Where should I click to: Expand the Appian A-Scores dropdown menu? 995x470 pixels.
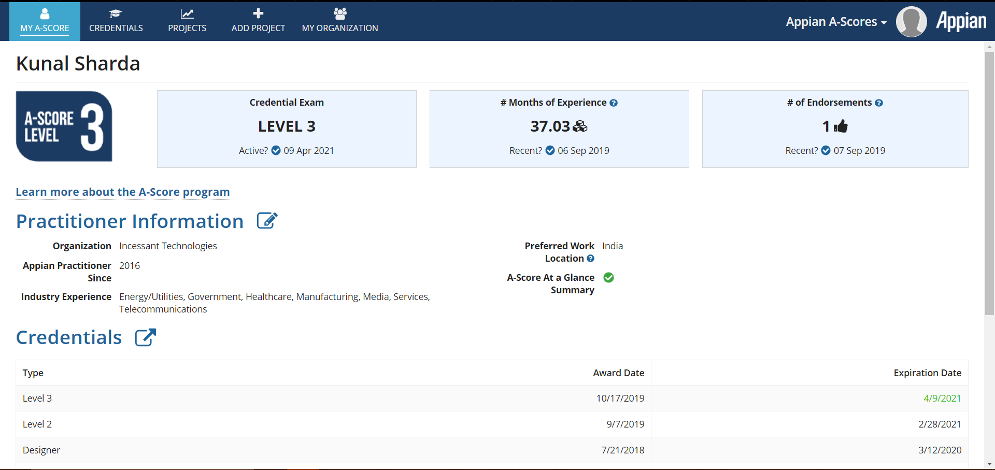tap(836, 22)
